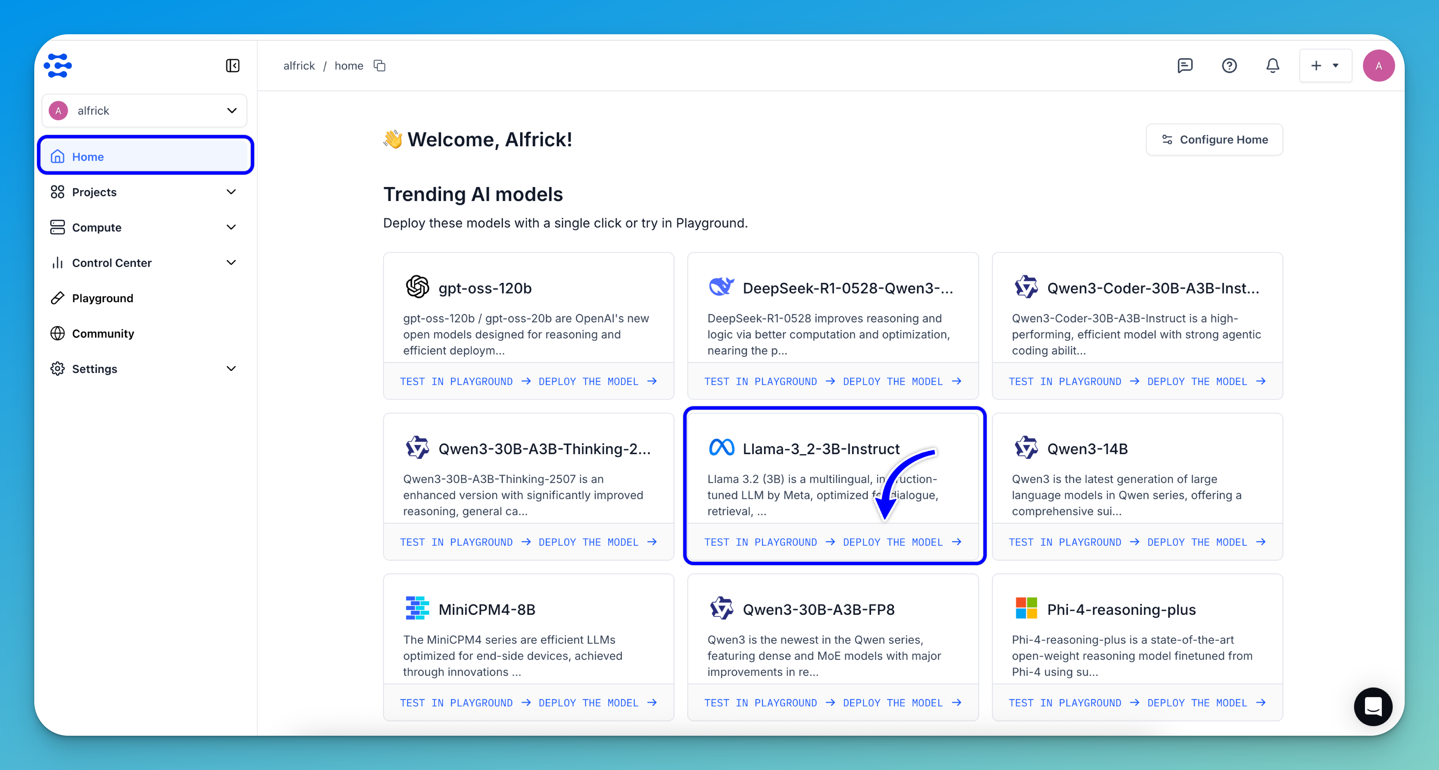
Task: Open the feedback chat icon in header
Action: [1185, 66]
